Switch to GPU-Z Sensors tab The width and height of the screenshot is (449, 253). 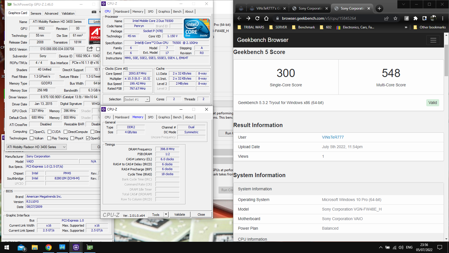pyautogui.click(x=36, y=13)
